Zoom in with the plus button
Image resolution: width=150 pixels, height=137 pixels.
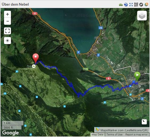[x=7, y=14]
